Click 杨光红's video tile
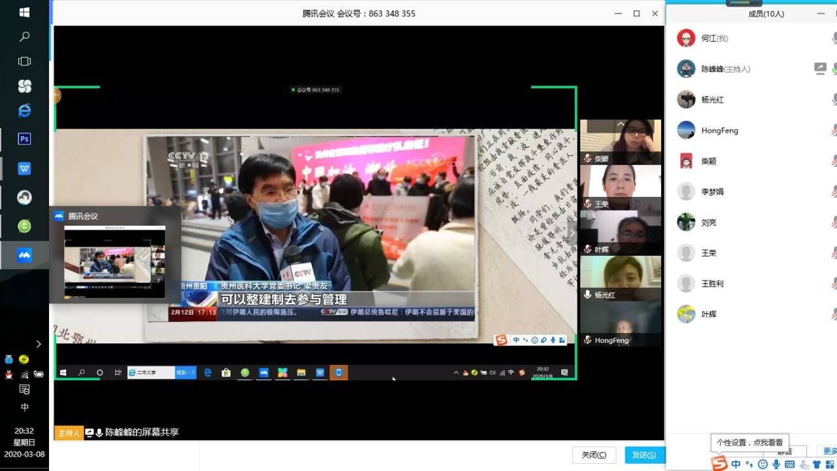 pos(621,278)
